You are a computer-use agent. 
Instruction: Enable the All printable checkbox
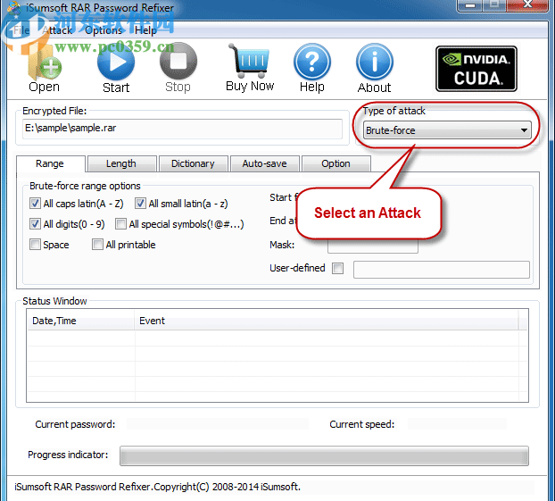[97, 245]
